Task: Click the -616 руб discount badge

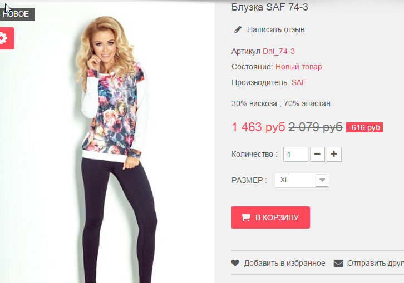Action: (x=364, y=127)
